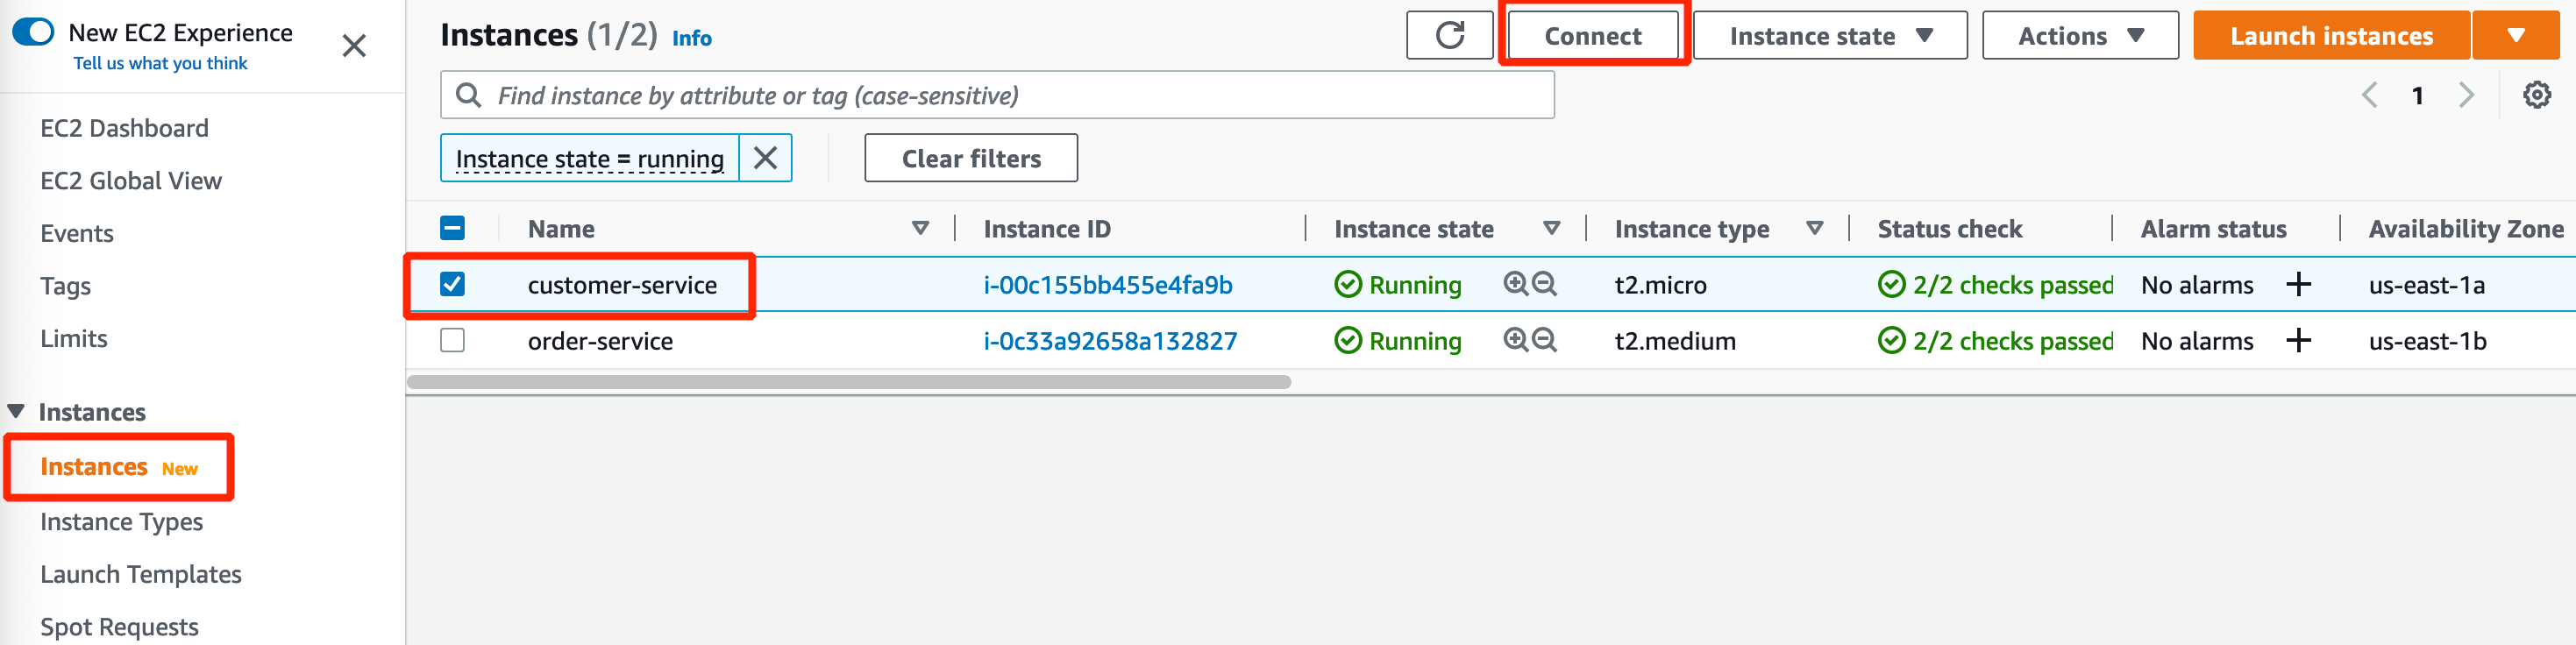The width and height of the screenshot is (2576, 645).
Task: Open the Launch instances split arrow
Action: pos(2515,35)
